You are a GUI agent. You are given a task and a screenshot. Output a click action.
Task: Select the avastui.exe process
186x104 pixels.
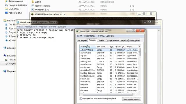pyautogui.click(x=109, y=67)
